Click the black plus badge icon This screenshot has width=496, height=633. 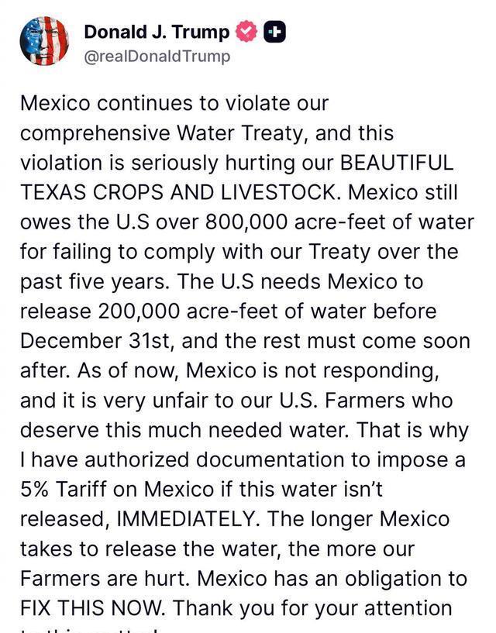tap(275, 32)
